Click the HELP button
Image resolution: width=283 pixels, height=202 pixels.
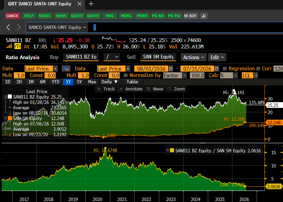(29, 16)
